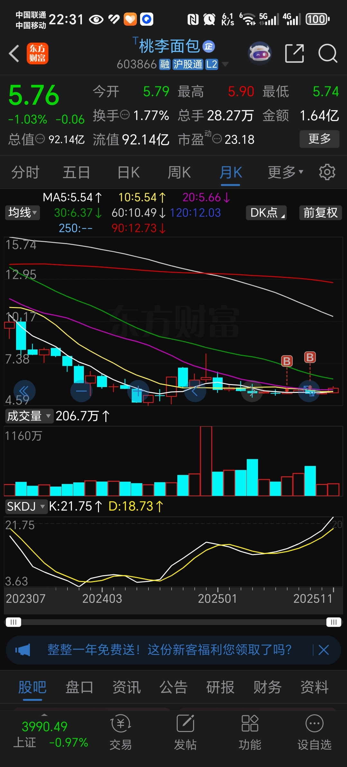
Task: Tap the tallest red volume bar
Action: (x=206, y=461)
